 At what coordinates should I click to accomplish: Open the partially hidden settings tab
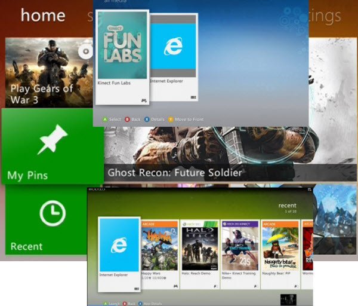(x=325, y=16)
